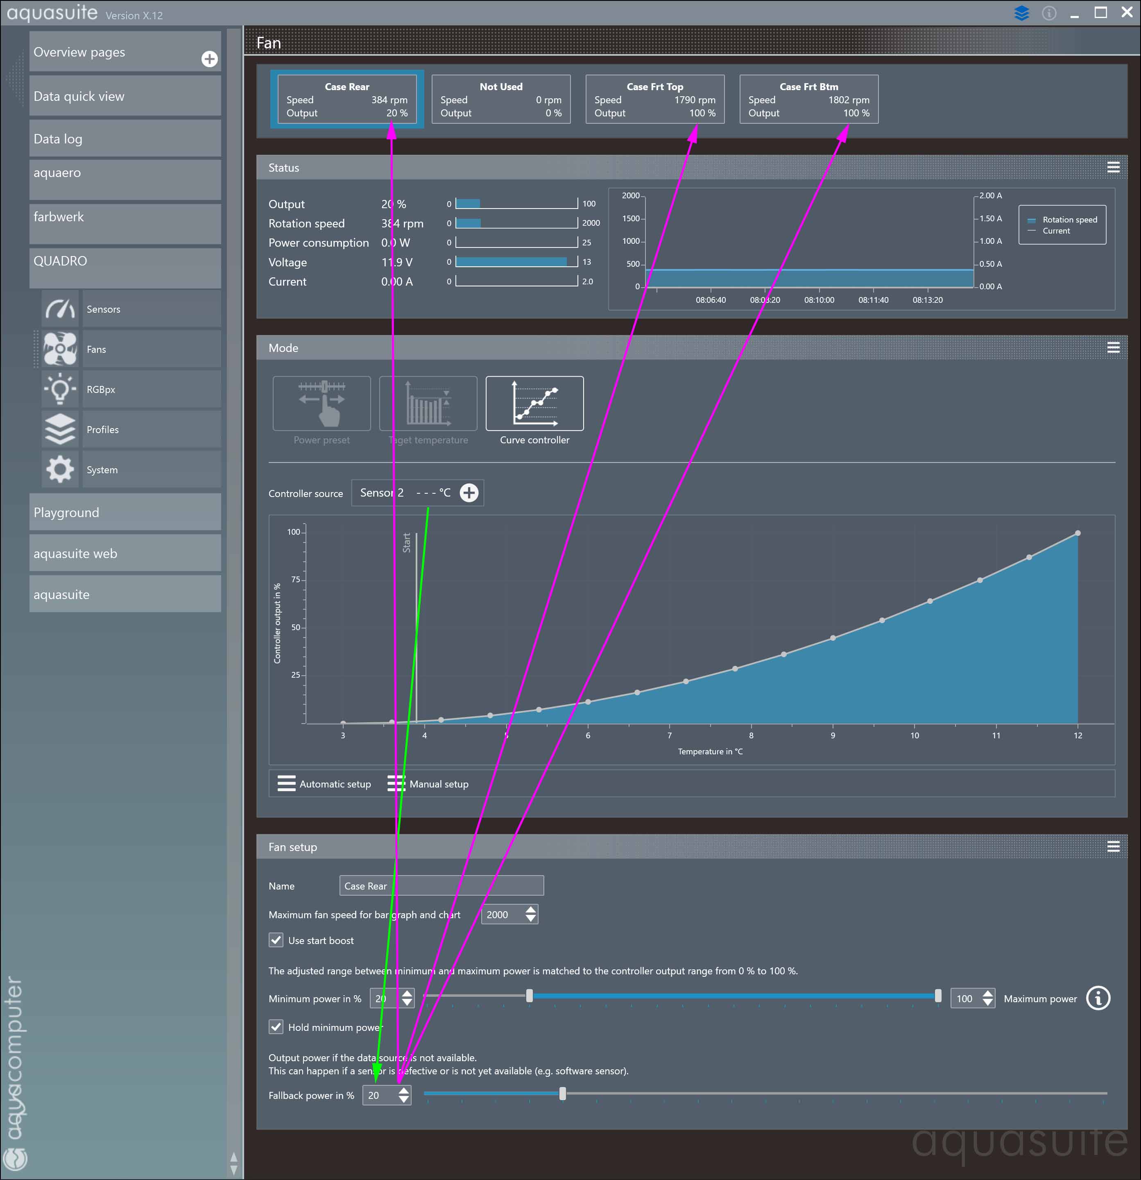1141x1180 pixels.
Task: Click plus icon beside Sensor 2 source
Action: point(469,492)
